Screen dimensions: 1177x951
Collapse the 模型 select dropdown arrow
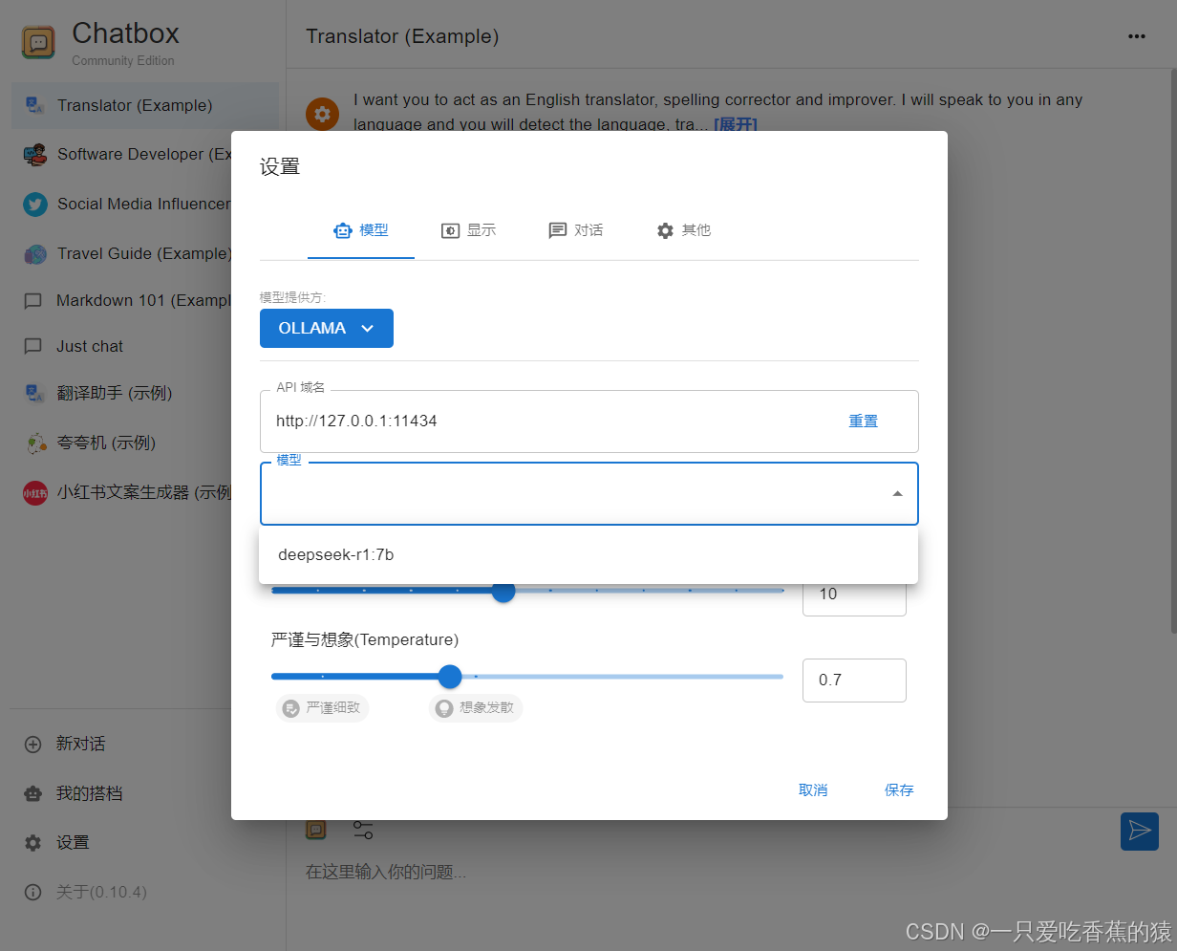coord(897,494)
